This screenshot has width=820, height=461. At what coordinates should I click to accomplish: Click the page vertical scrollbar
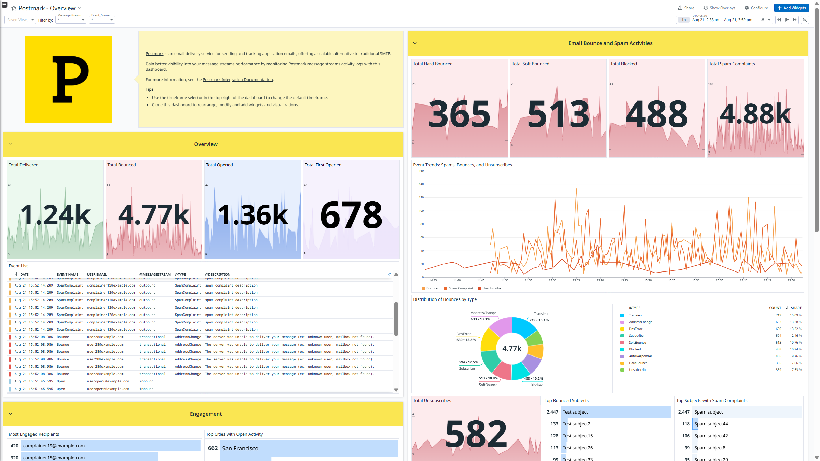pyautogui.click(x=817, y=120)
